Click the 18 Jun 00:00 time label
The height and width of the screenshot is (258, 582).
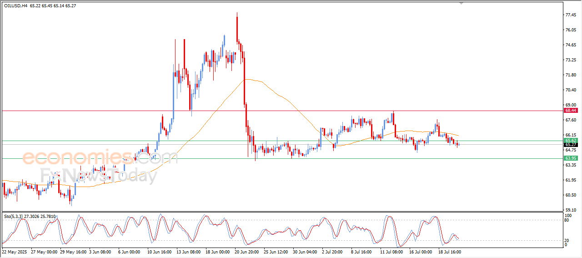pyautogui.click(x=218, y=251)
